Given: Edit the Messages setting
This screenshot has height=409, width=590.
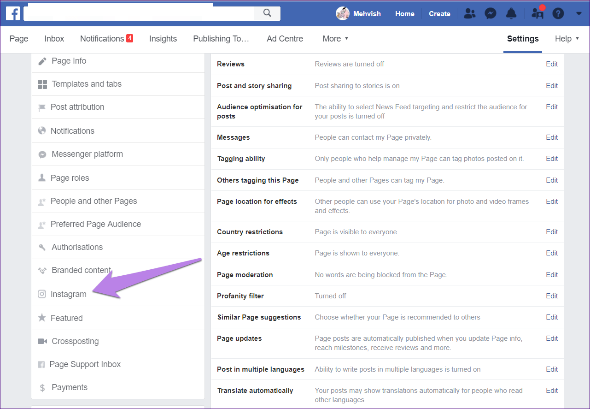Looking at the screenshot, I should click(552, 137).
